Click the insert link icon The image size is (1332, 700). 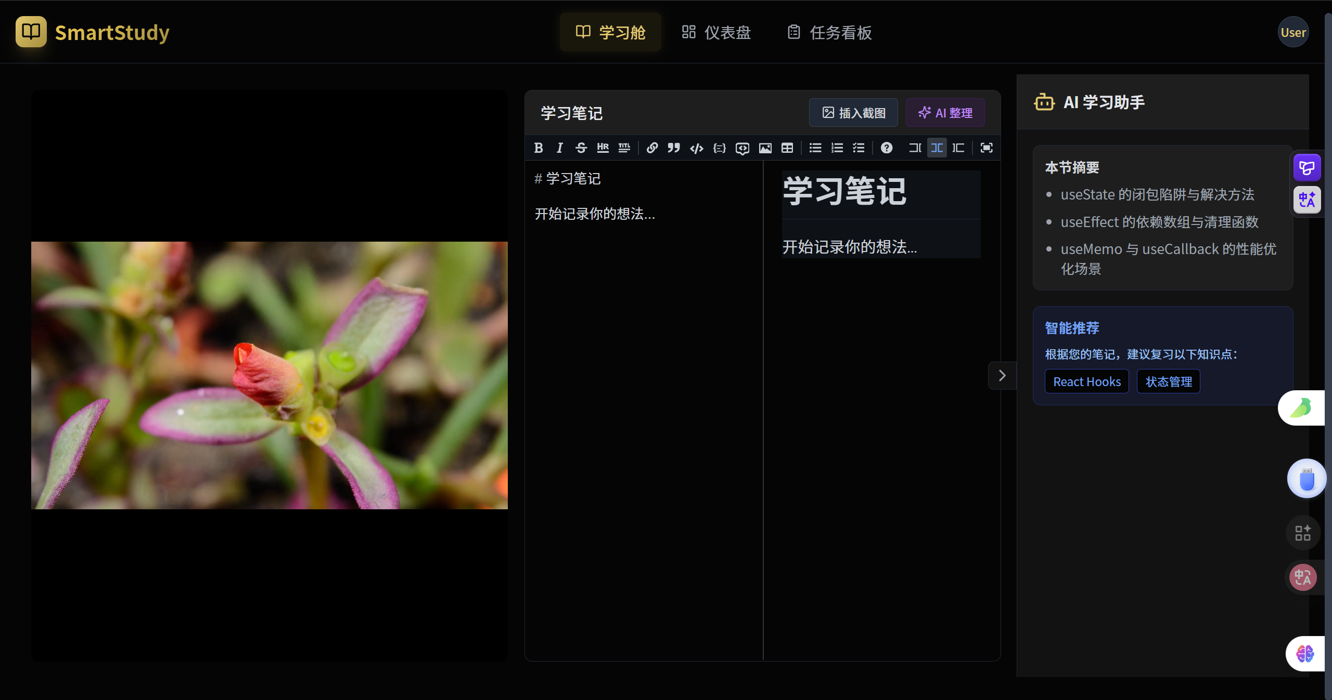pyautogui.click(x=652, y=148)
